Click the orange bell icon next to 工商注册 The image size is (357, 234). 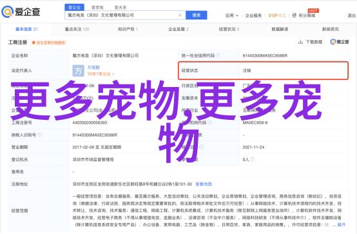pos(34,43)
